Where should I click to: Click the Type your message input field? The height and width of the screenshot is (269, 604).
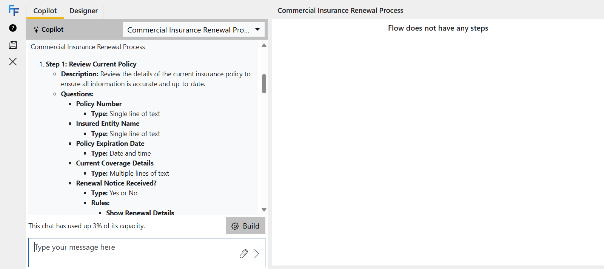[x=132, y=252]
